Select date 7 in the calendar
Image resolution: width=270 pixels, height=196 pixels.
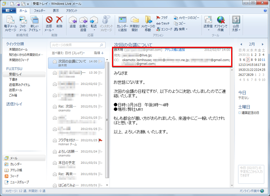(x=248, y=60)
